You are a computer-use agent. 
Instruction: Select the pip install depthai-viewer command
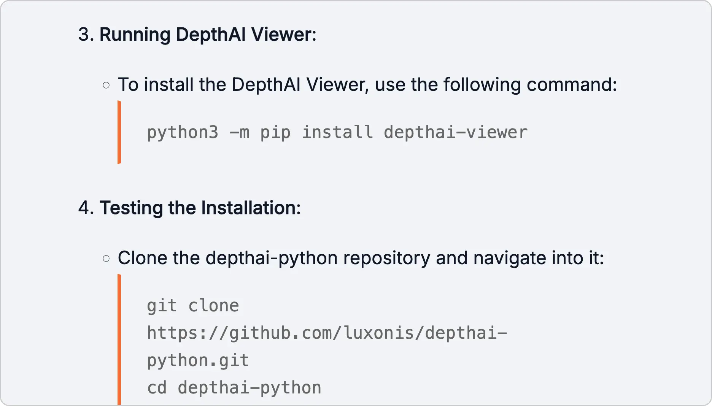coord(336,132)
